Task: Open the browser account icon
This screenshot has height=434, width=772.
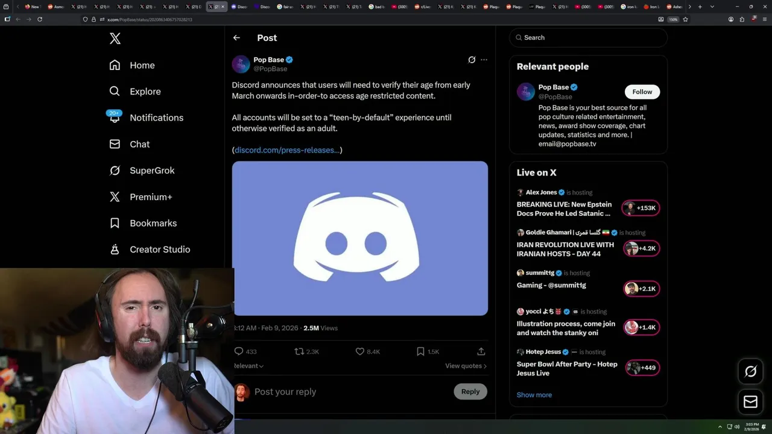Action: [731, 19]
